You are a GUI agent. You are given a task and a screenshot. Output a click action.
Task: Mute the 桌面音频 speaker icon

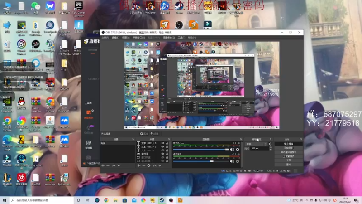[232, 161]
